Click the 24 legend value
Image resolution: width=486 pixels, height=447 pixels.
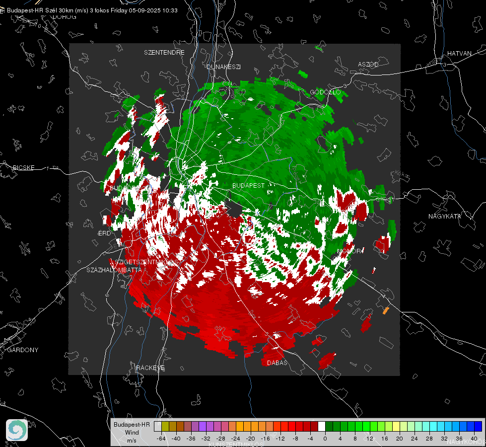[x=415, y=439]
